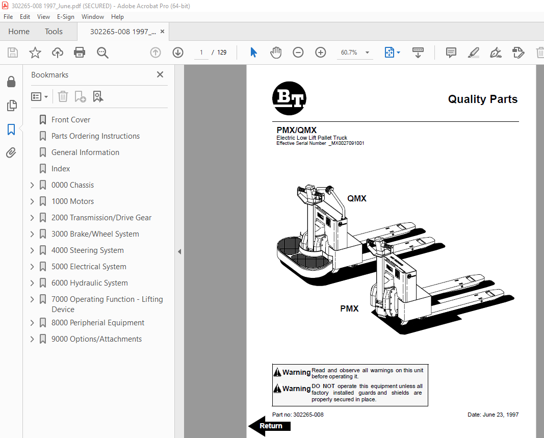Switch to the Home tab
The height and width of the screenshot is (438, 544).
pos(19,32)
